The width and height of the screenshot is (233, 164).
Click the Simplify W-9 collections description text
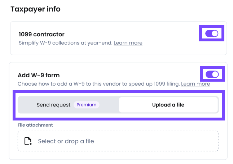click(x=66, y=43)
